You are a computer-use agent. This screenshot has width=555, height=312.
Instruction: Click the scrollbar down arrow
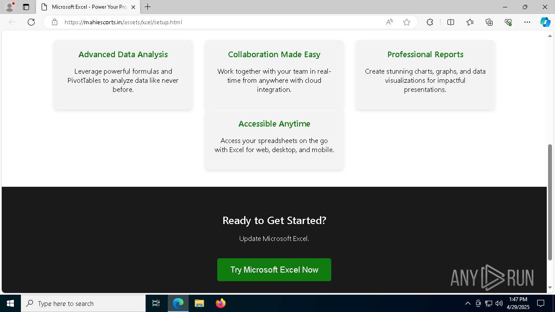550,288
